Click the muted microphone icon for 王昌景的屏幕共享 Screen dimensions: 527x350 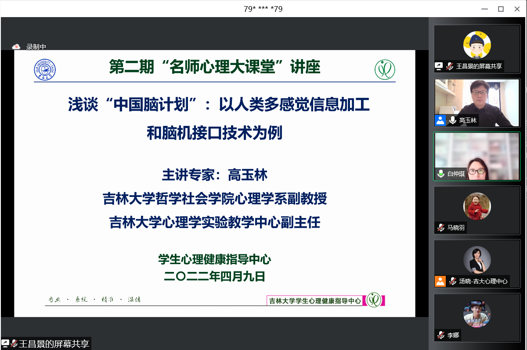pyautogui.click(x=450, y=66)
